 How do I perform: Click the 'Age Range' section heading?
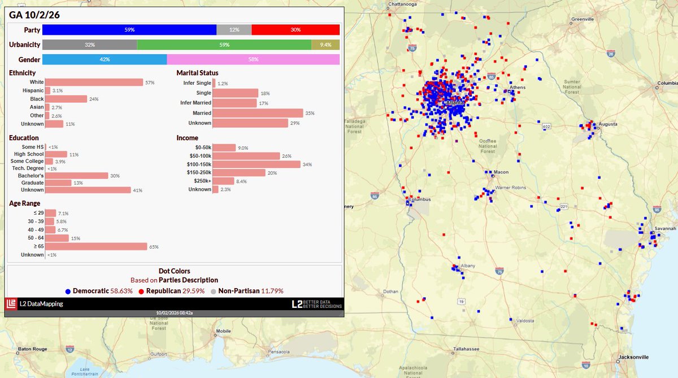[24, 203]
